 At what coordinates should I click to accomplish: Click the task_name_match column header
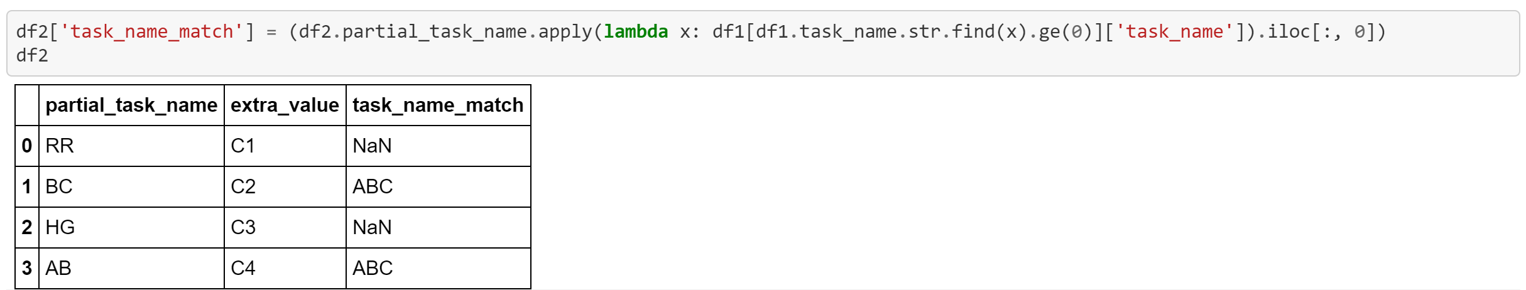pyautogui.click(x=438, y=105)
